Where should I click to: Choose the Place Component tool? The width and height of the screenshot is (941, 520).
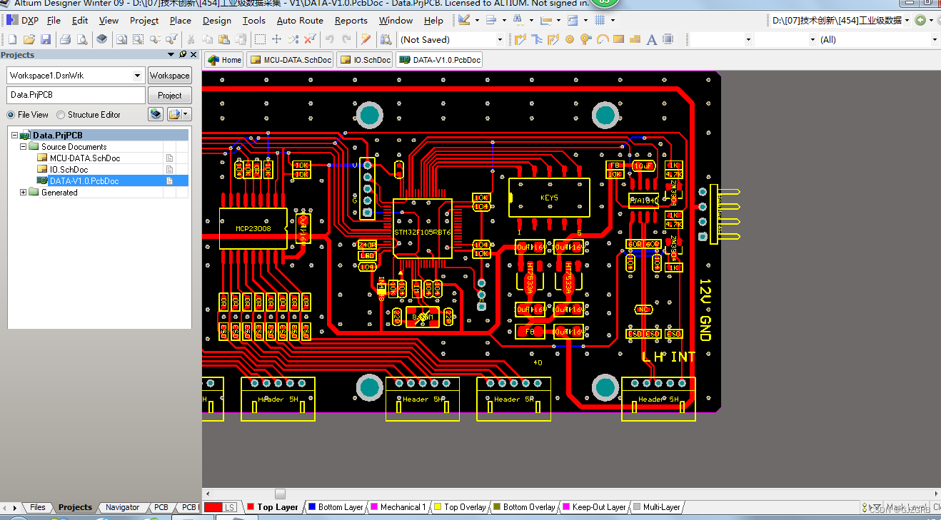(668, 39)
